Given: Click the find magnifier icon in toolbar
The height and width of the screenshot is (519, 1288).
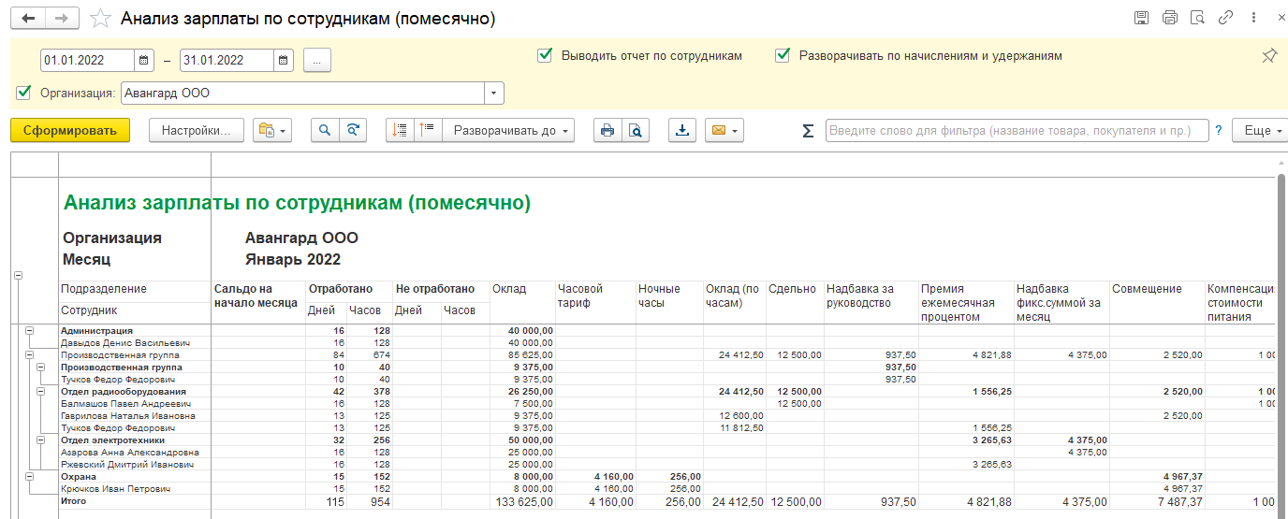Looking at the screenshot, I should click(x=325, y=131).
